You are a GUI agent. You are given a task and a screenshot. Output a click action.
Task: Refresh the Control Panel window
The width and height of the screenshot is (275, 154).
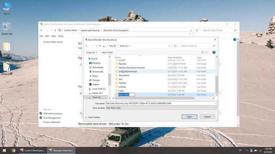point(197,30)
